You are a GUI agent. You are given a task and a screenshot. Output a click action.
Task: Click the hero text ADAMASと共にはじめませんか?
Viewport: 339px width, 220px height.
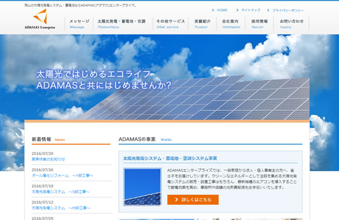[x=104, y=85]
